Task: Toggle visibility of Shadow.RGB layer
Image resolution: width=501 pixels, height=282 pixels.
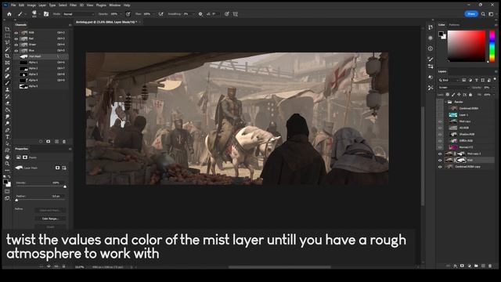Action: (440, 134)
